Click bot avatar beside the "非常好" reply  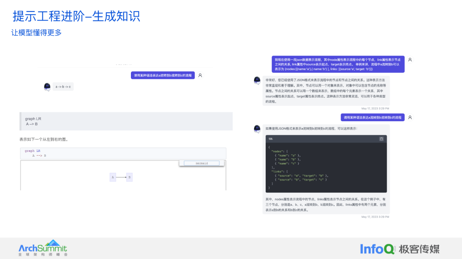257,80
